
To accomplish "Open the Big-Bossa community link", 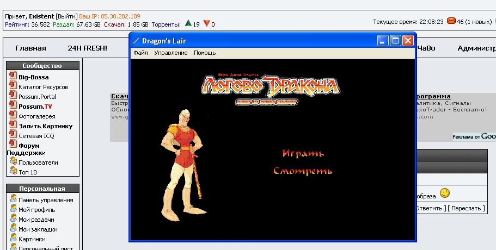I will tap(34, 77).
